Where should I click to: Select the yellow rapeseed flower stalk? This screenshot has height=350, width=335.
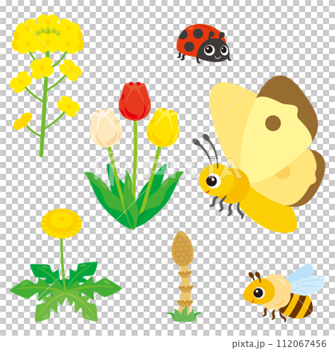[47, 85]
